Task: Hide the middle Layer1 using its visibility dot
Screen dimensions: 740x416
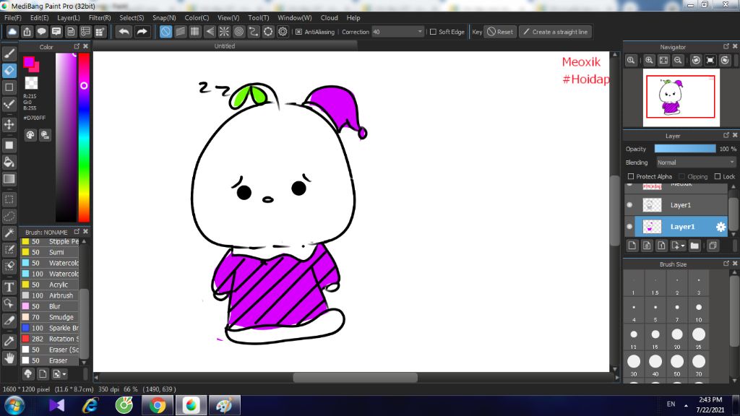Action: coord(629,205)
